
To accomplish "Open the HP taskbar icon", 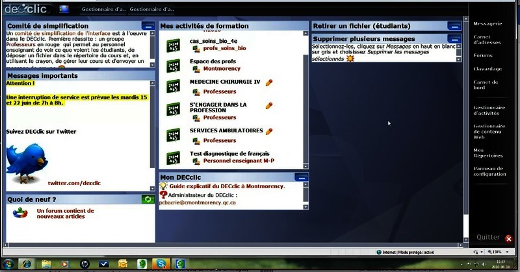I will pos(84,264).
